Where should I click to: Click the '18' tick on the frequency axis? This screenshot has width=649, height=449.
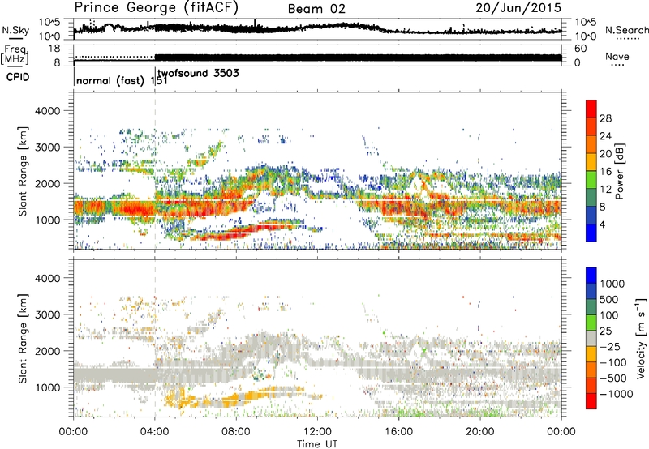54,49
